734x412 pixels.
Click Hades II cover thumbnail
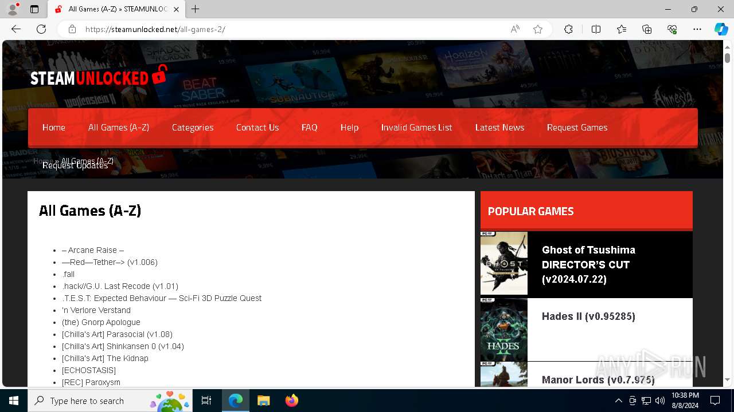coord(504,329)
